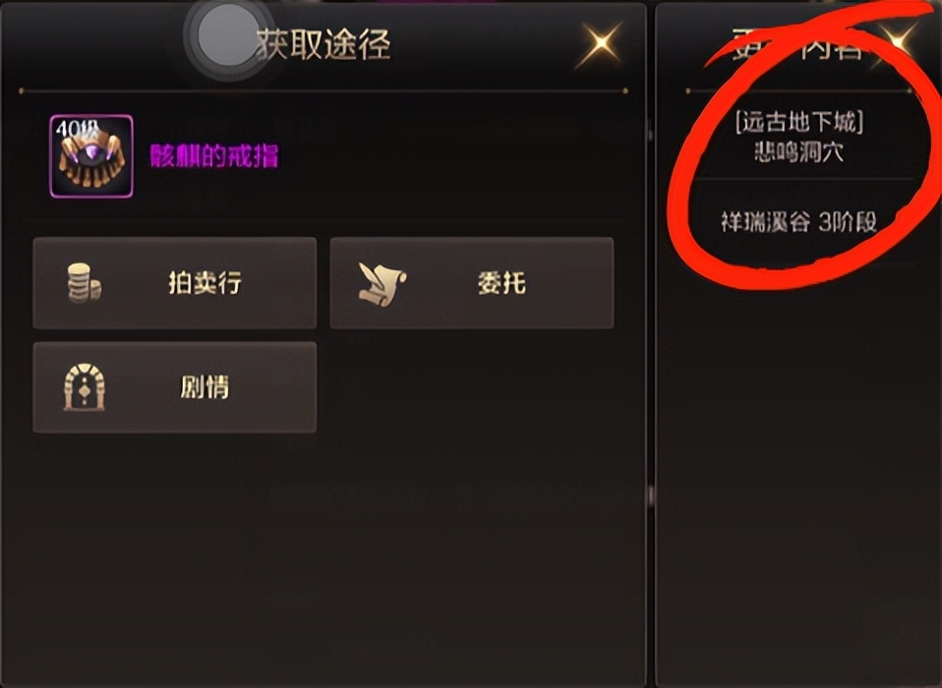The width and height of the screenshot is (942, 688).
Task: Choose the 剧情 story button
Action: (x=175, y=387)
